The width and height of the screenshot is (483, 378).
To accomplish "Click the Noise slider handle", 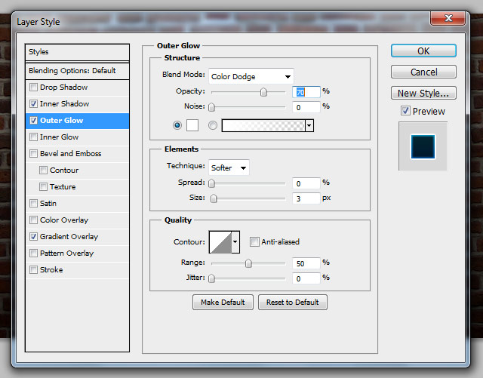I will pos(211,107).
